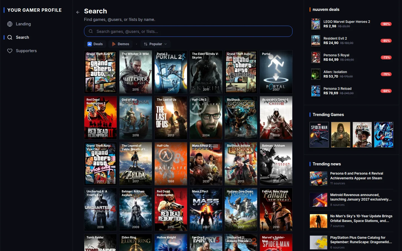The height and width of the screenshot is (251, 402).
Task: Open trending Spider-Man Miles Morales thumbnail
Action: (x=319, y=135)
